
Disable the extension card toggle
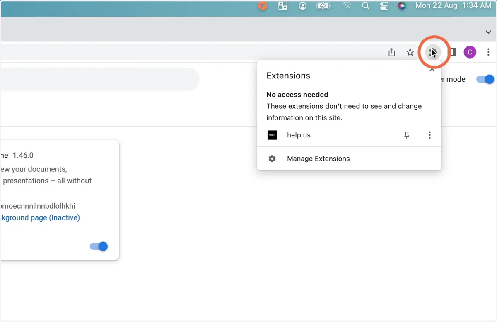[99, 246]
